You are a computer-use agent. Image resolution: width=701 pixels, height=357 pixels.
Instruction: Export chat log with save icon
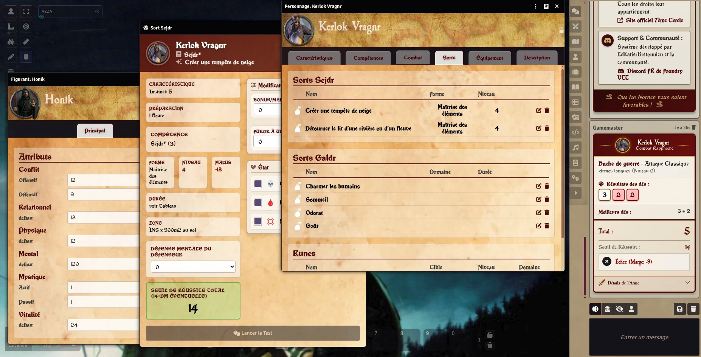pyautogui.click(x=679, y=309)
